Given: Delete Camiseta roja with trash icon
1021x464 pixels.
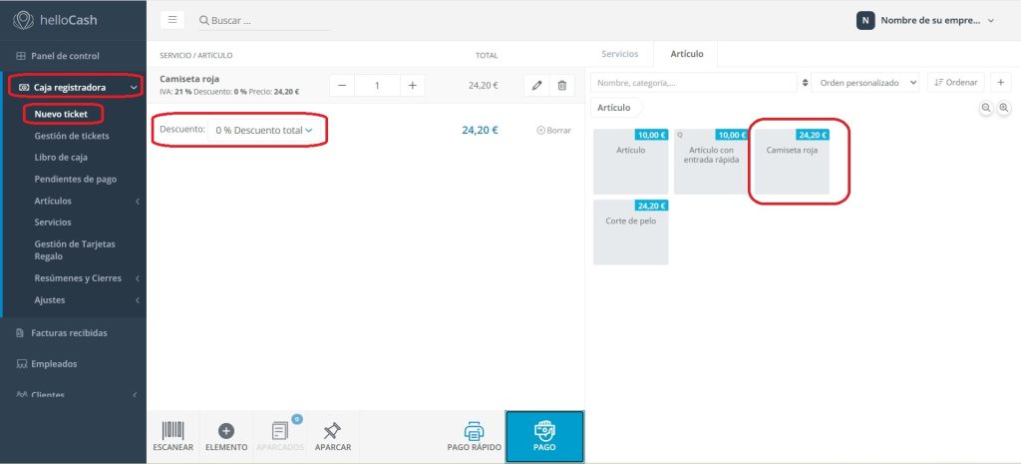Looking at the screenshot, I should pyautogui.click(x=562, y=86).
